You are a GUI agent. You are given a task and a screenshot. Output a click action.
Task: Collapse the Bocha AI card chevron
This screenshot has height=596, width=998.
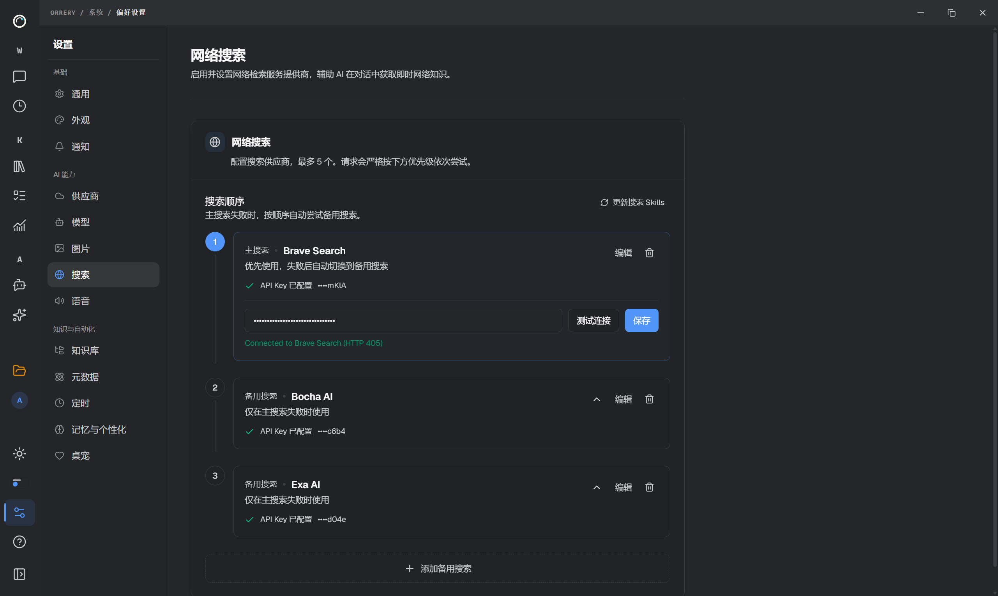point(597,399)
